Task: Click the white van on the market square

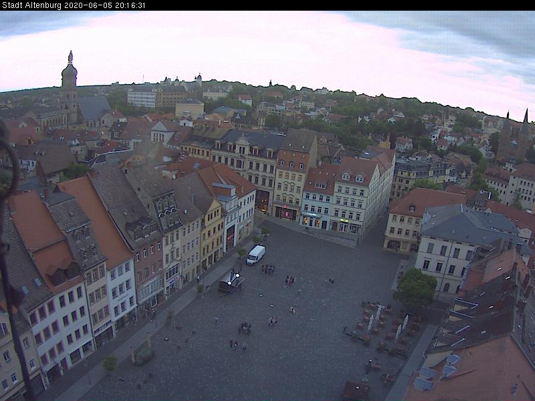Action: tap(255, 255)
